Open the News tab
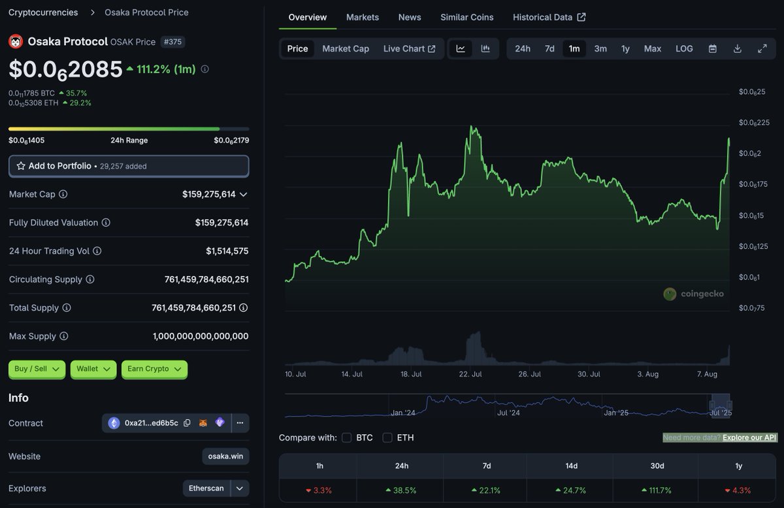 [x=410, y=17]
